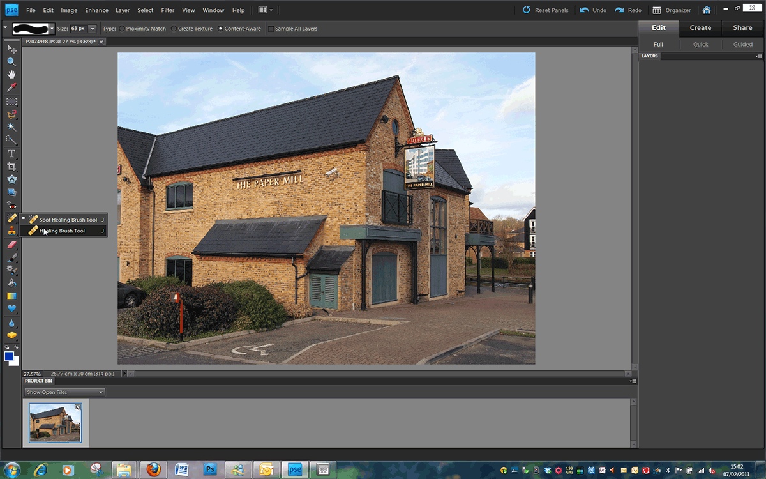Select the Horizontal Type tool
This screenshot has width=766, height=479.
(11, 153)
